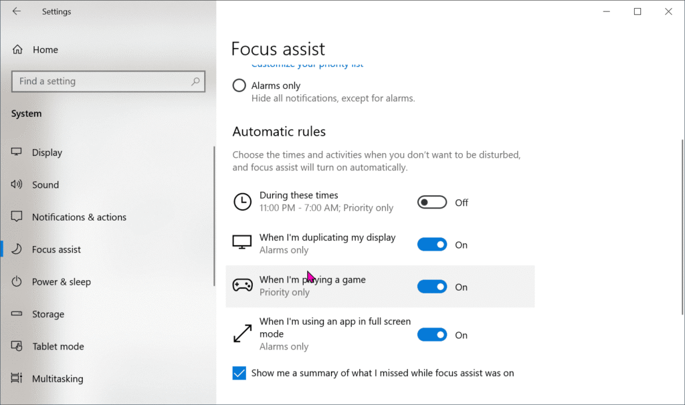Select the Tablet mode icon
Screen dimensions: 685x405
(17, 346)
